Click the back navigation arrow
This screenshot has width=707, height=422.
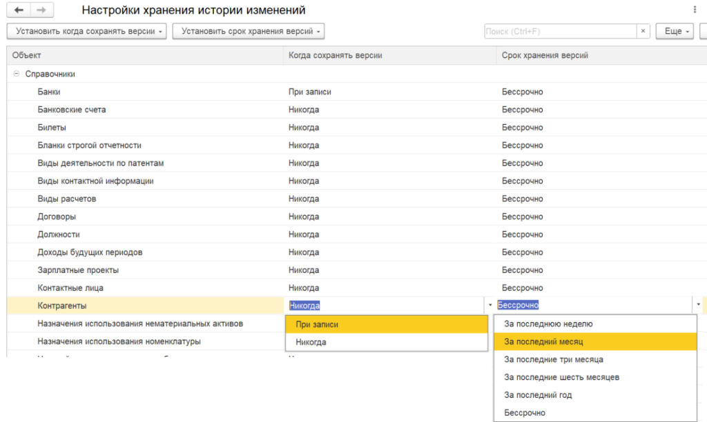click(19, 10)
